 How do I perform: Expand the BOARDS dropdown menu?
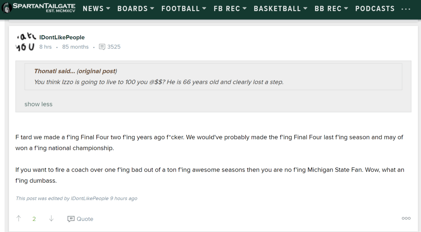click(x=136, y=9)
